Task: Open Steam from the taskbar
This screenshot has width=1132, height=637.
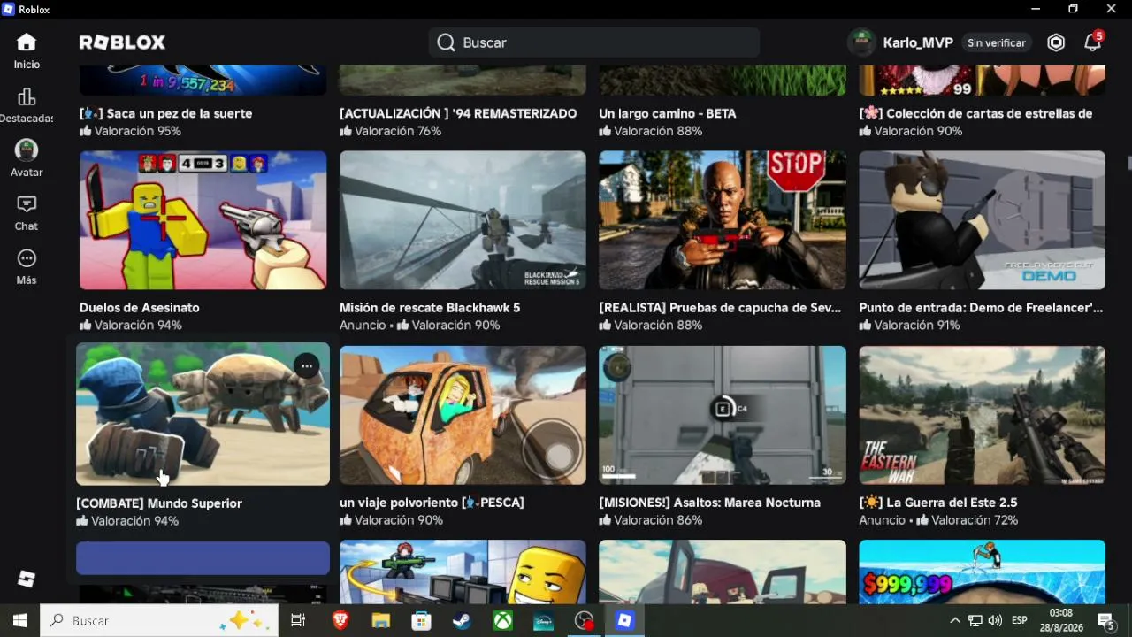Action: tap(462, 621)
